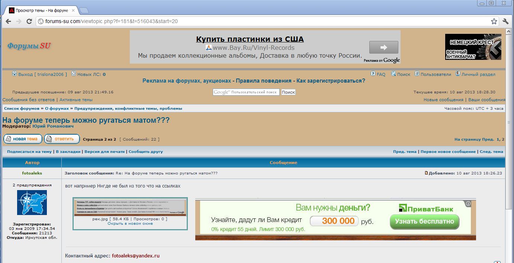Open the рек.jpg attachment thumbnail
Screen dimensions: 514x263
pyautogui.click(x=130, y=208)
